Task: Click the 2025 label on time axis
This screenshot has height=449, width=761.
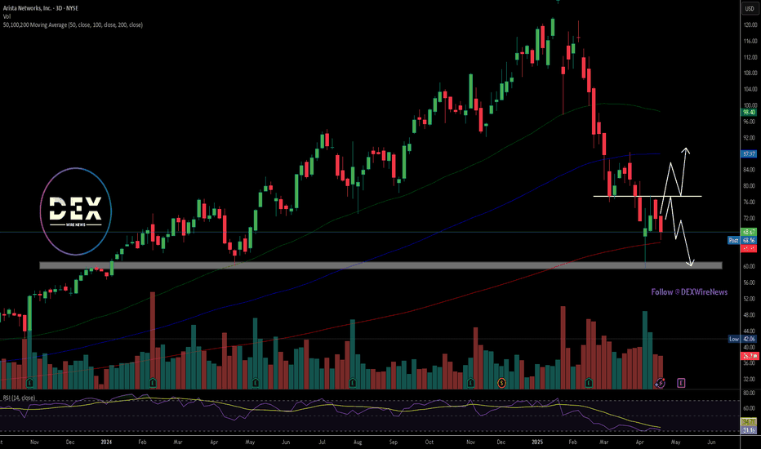Action: point(536,442)
